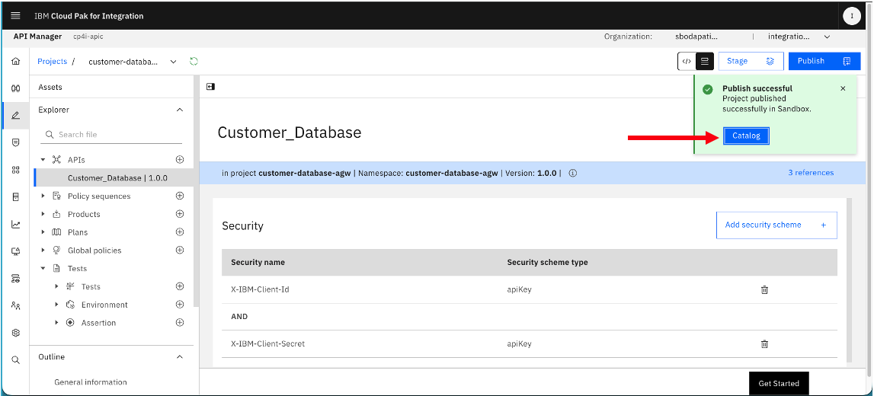The height and width of the screenshot is (396, 874).
Task: Click the refresh sync icon beside project name
Action: [x=194, y=61]
